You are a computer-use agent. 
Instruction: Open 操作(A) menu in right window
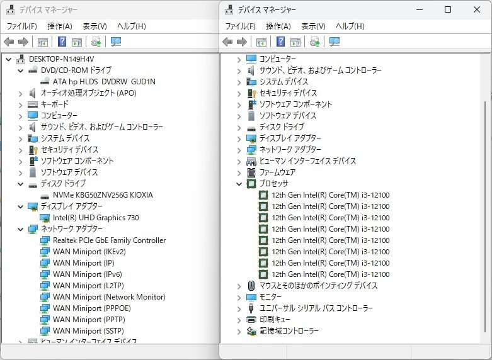[x=278, y=26]
